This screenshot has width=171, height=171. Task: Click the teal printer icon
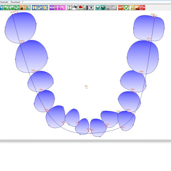pyautogui.click(x=98, y=8)
